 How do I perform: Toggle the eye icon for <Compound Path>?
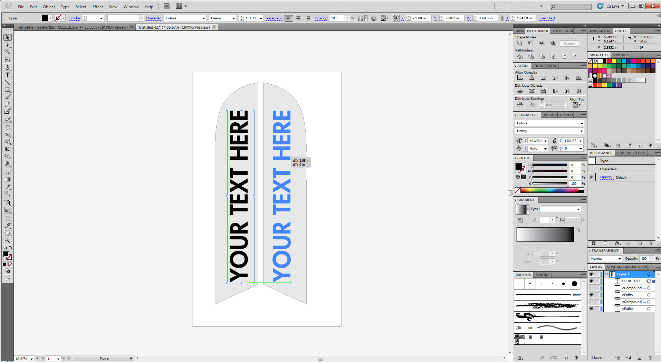pyautogui.click(x=591, y=288)
